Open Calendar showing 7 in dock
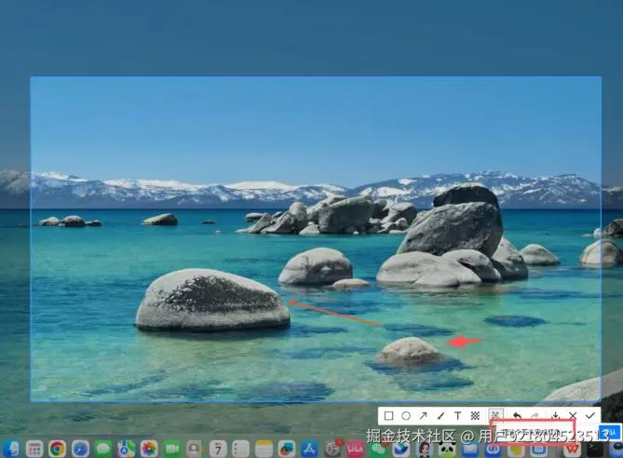 coord(218,449)
